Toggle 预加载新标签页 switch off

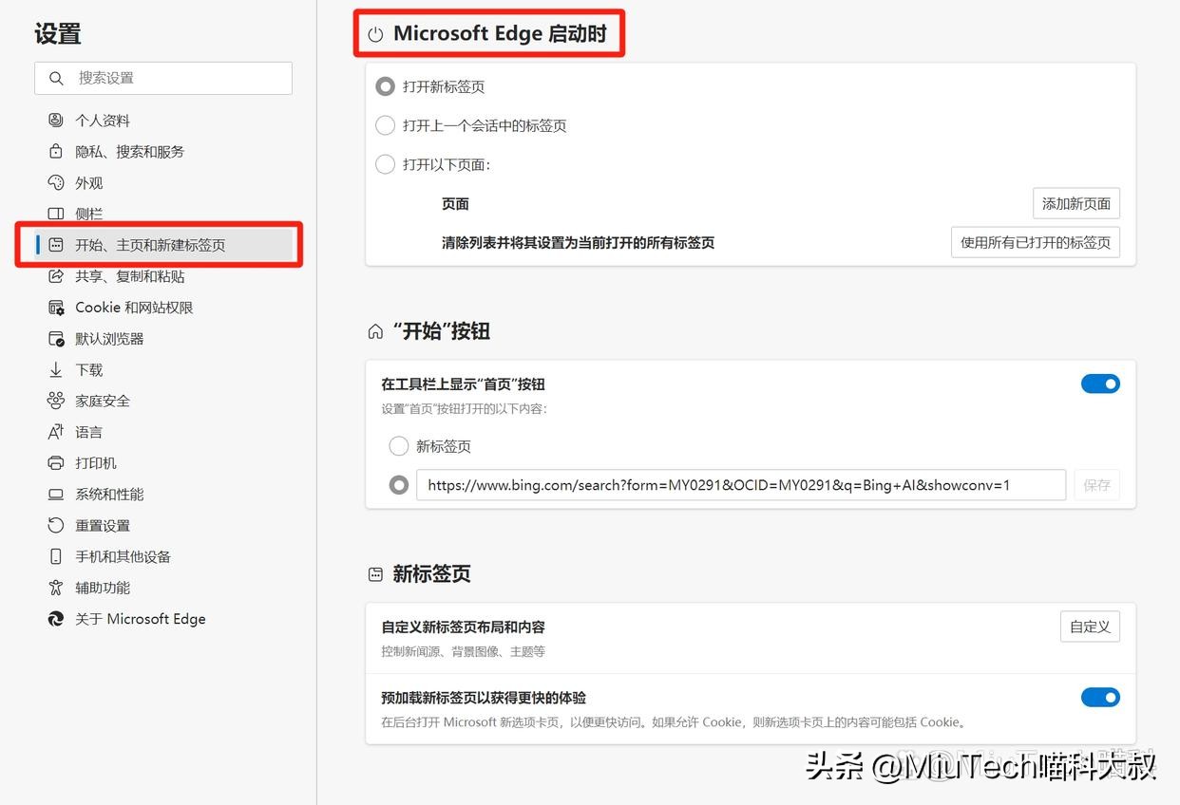pos(1100,698)
